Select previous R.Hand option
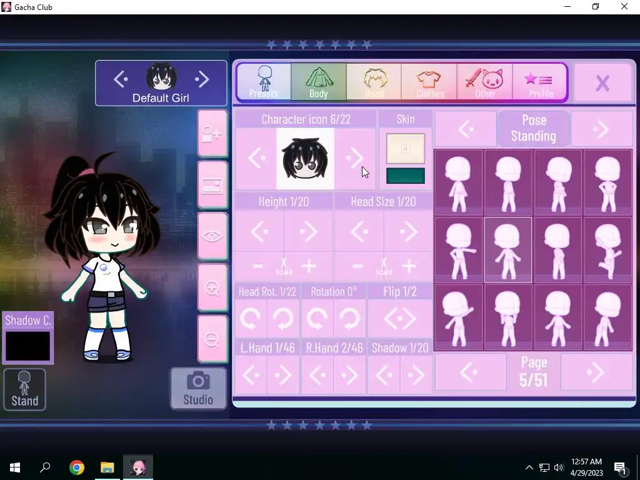 pyautogui.click(x=317, y=375)
